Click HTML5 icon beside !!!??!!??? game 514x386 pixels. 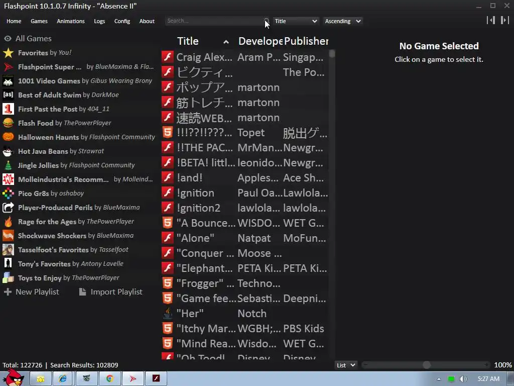point(168,133)
